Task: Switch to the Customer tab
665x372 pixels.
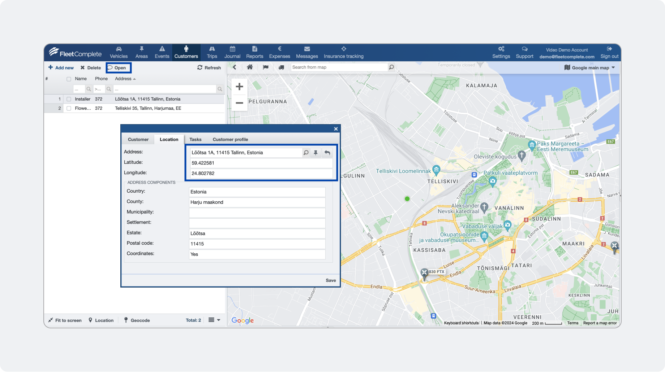Action: point(138,139)
